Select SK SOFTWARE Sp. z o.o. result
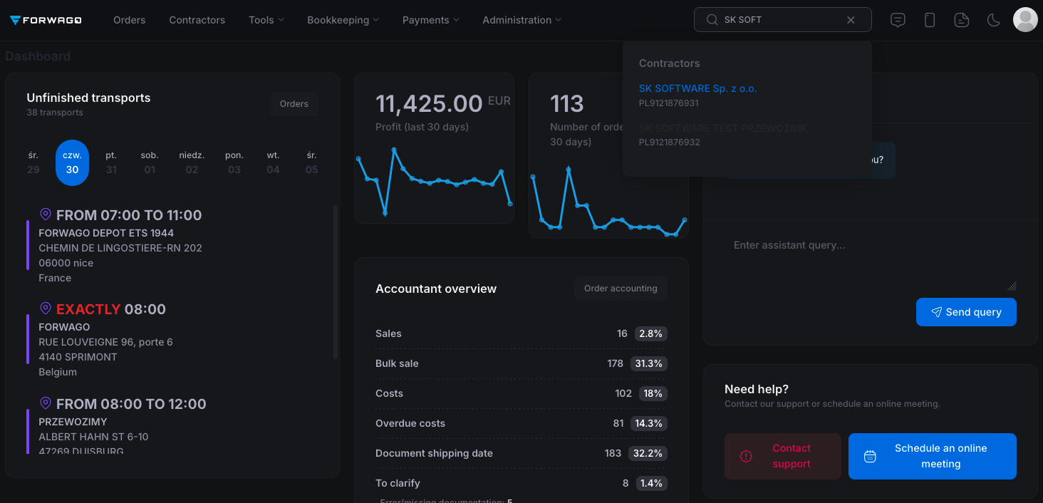The image size is (1043, 503). tap(697, 88)
